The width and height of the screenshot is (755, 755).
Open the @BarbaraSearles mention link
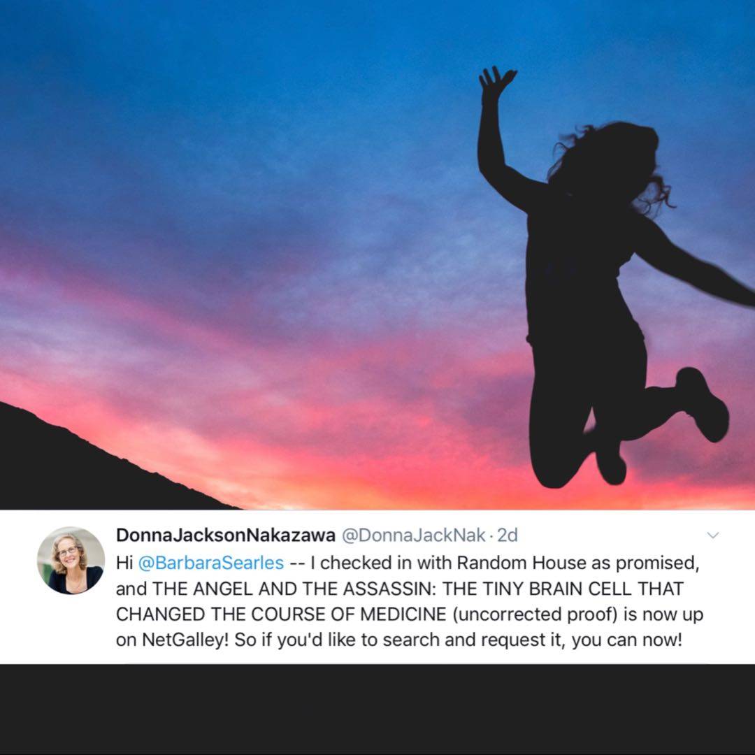211,563
